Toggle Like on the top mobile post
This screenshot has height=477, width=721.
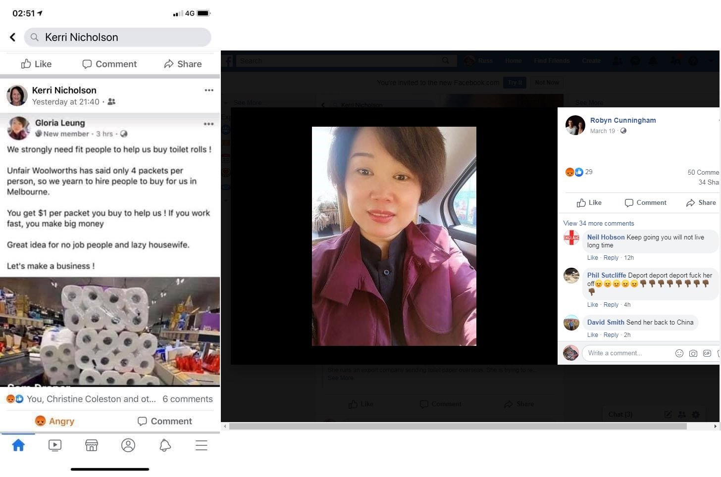click(36, 64)
